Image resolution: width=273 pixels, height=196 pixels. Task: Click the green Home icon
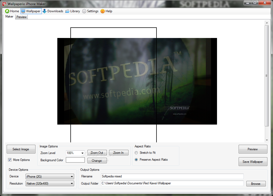pos(7,11)
